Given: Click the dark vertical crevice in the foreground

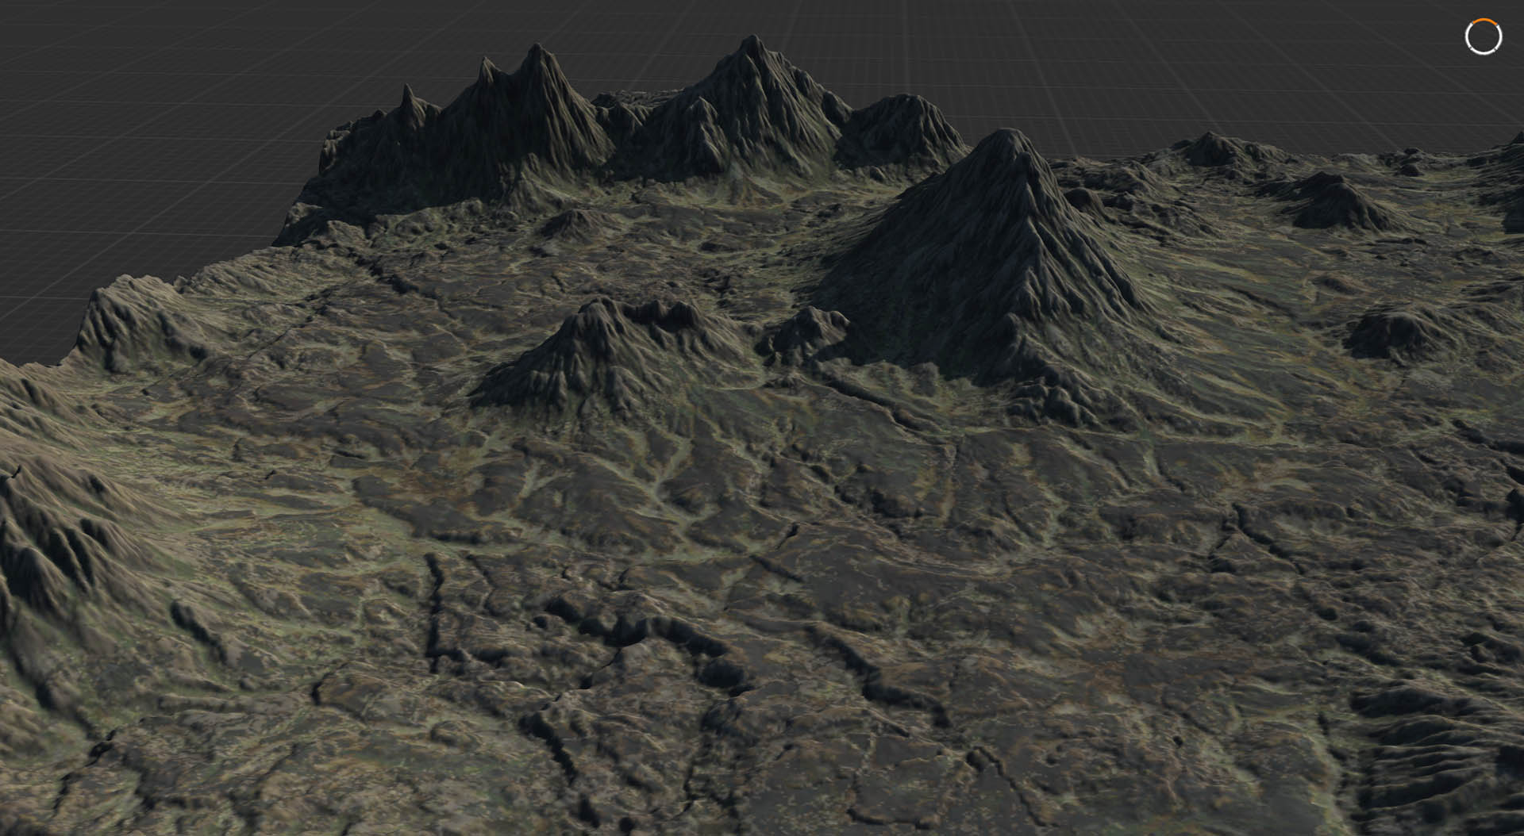Looking at the screenshot, I should point(434,611).
